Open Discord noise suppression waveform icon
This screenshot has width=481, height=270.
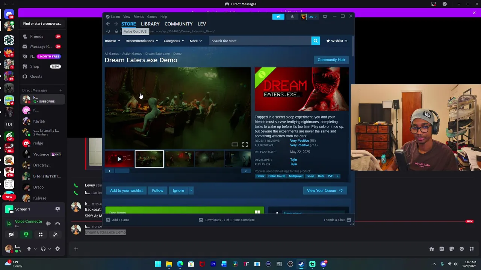tap(48, 223)
